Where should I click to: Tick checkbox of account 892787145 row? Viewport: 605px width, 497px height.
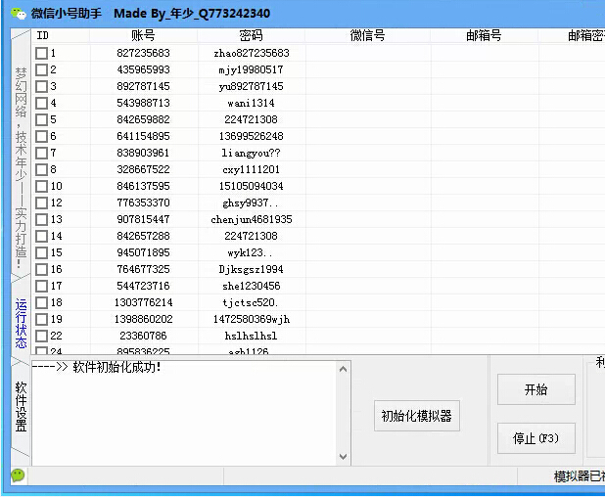(x=41, y=86)
